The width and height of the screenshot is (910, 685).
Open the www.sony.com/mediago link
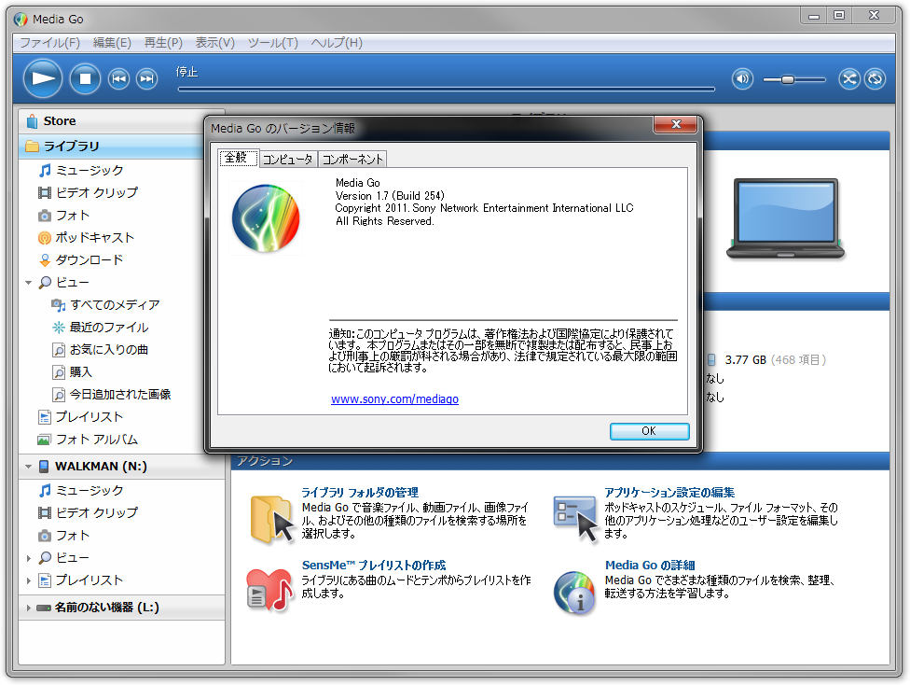(394, 399)
